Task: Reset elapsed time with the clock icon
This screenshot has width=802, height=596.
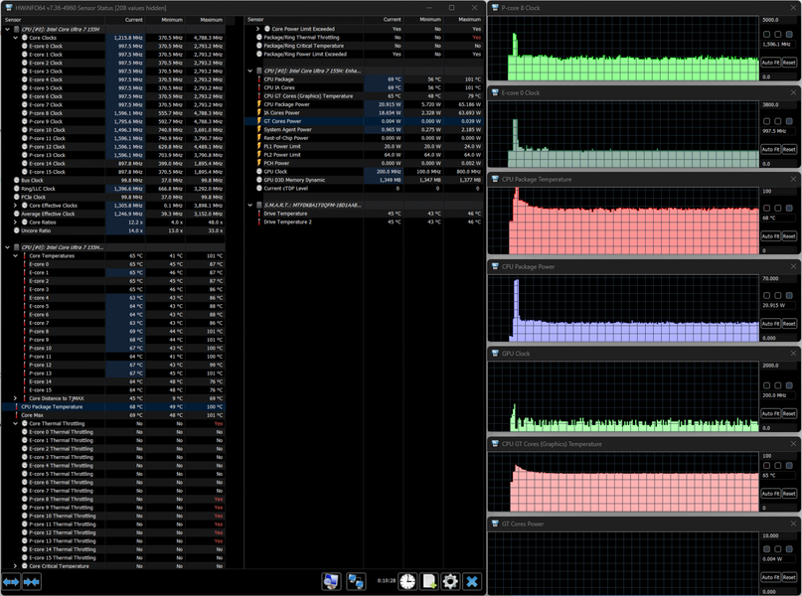Action: 407,582
